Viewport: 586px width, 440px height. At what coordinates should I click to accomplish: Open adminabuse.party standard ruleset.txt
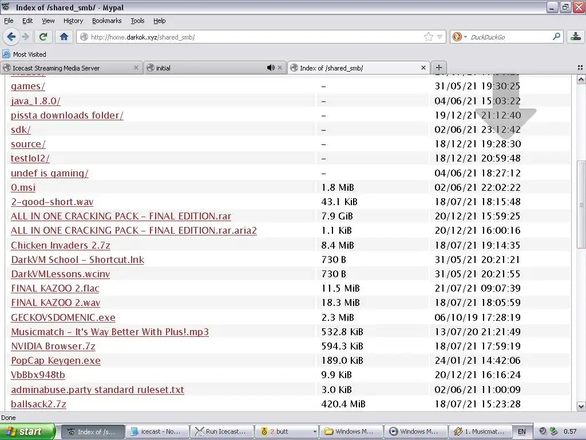tap(97, 390)
